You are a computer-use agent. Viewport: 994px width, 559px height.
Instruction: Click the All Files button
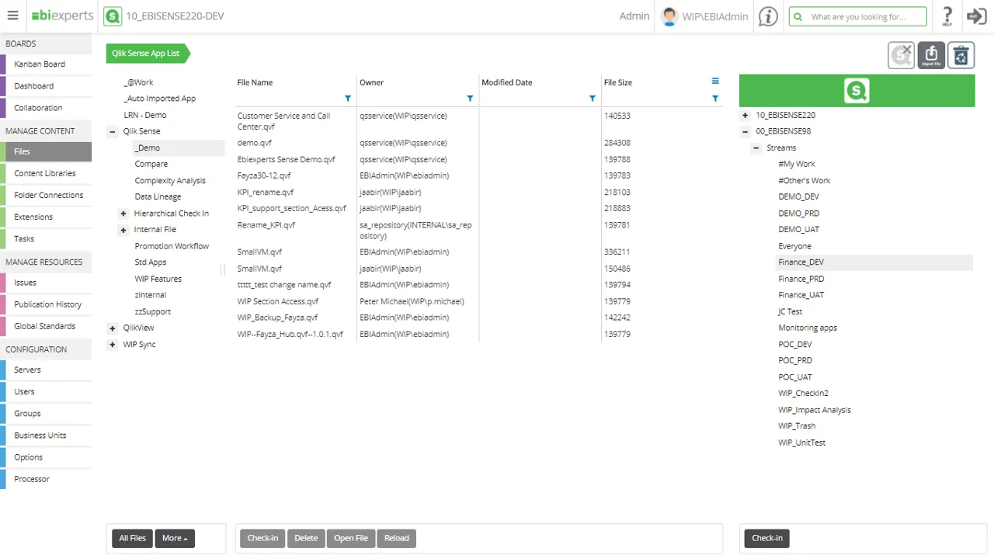pos(133,538)
